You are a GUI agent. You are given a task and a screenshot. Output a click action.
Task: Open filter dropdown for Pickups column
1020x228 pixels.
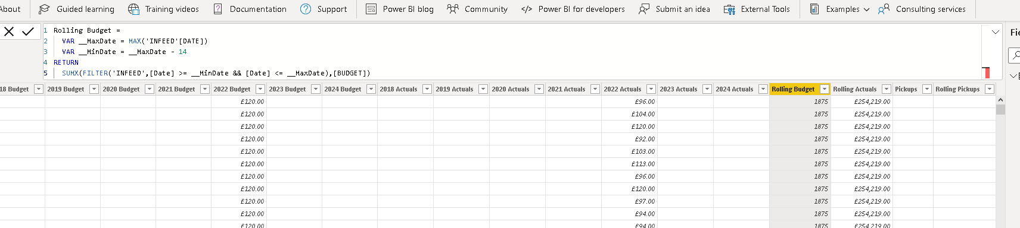click(927, 89)
